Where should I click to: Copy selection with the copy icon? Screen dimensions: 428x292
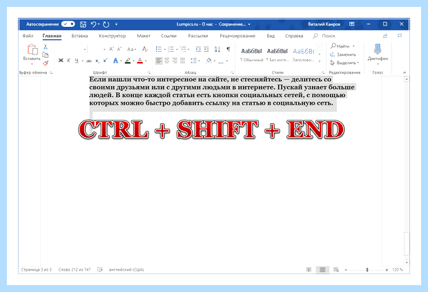pyautogui.click(x=46, y=55)
